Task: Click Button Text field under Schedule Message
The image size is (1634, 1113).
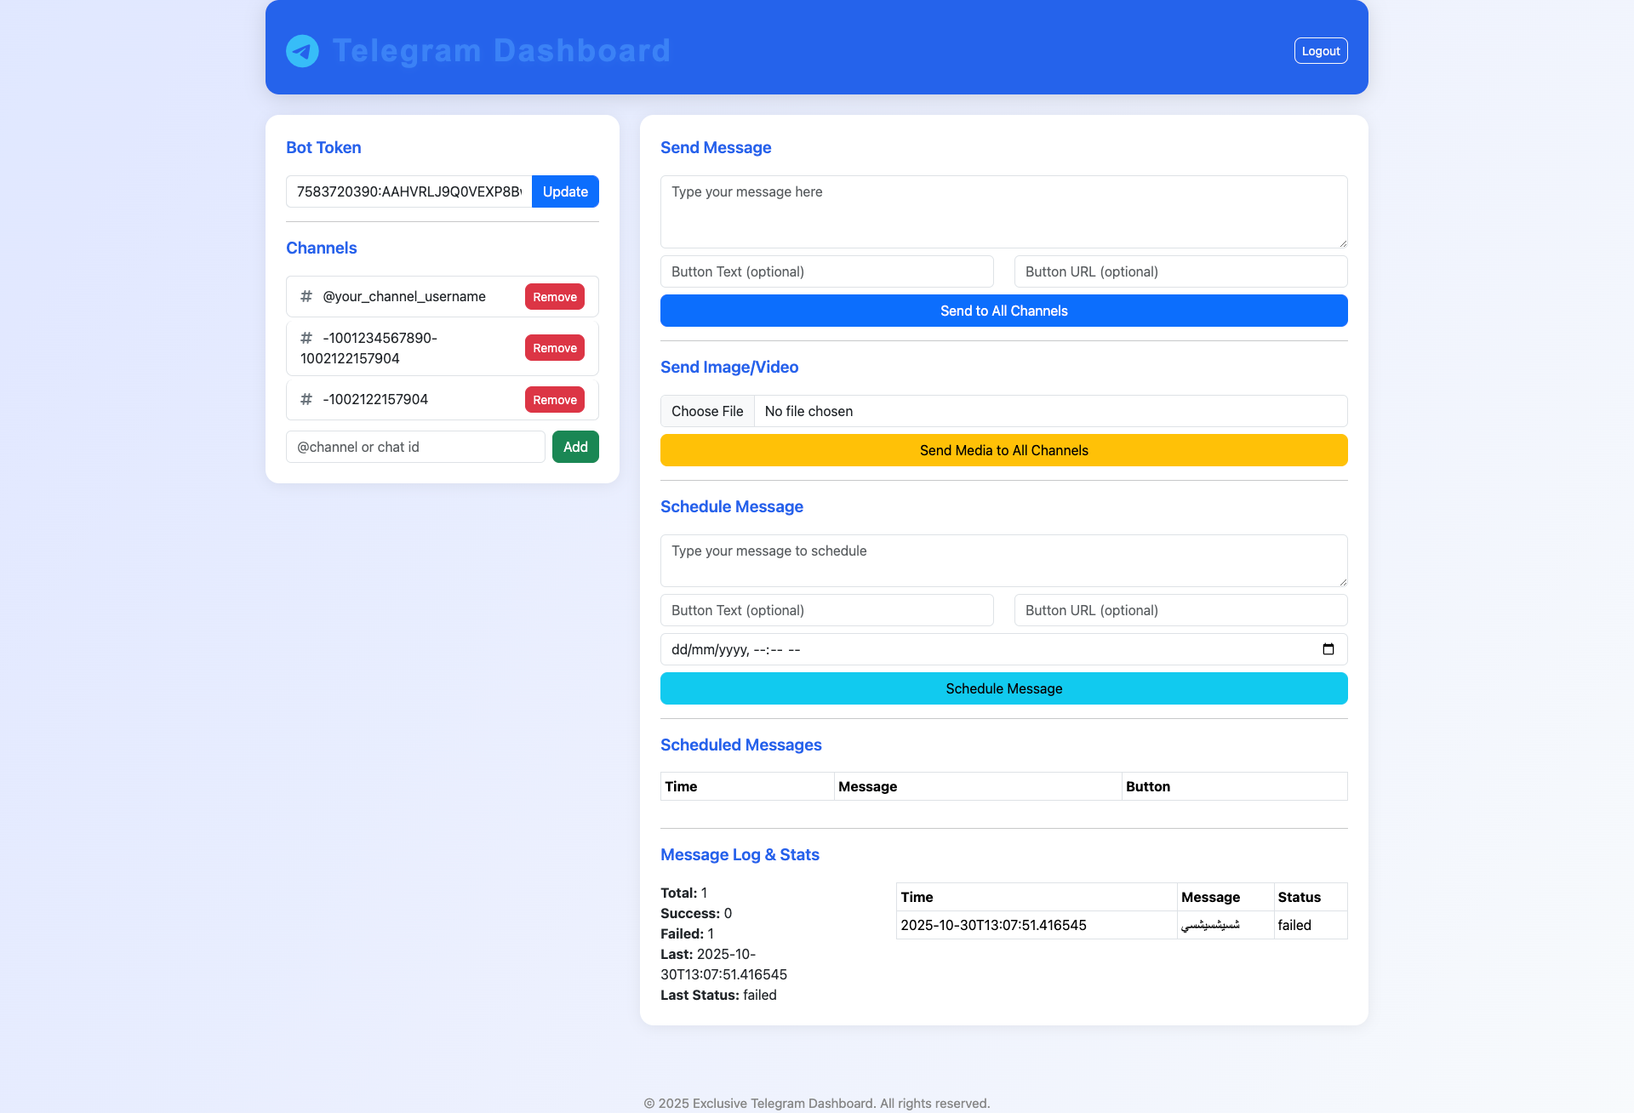Action: pyautogui.click(x=826, y=610)
